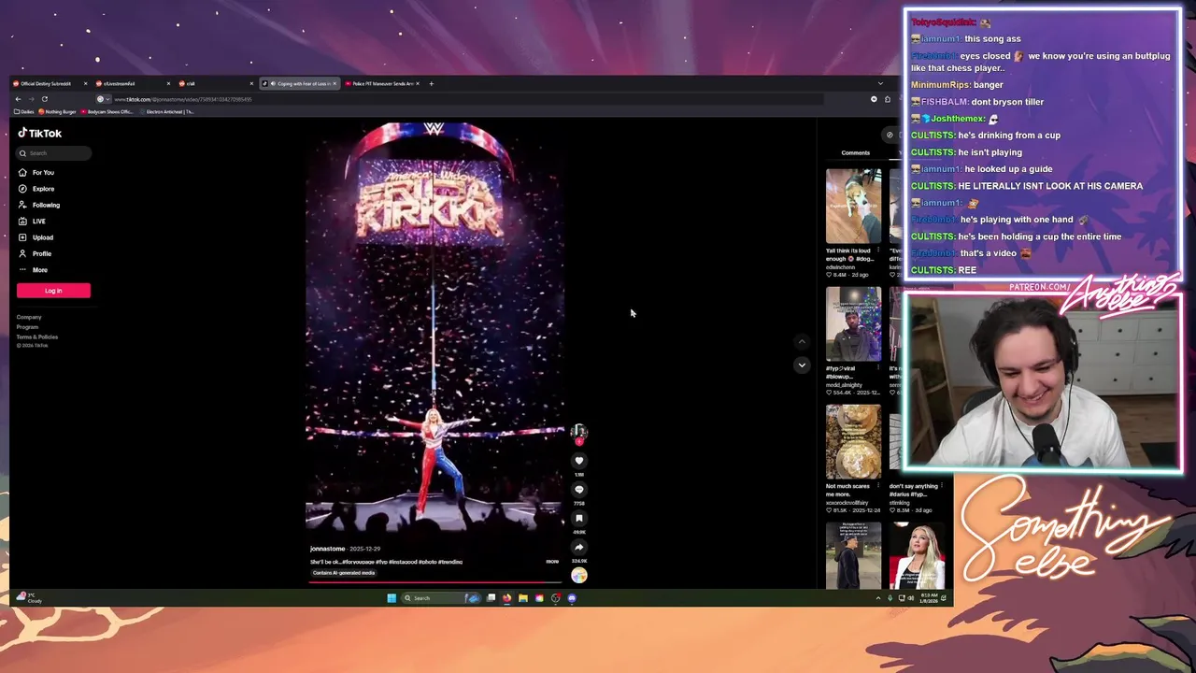Bookmark the video with the save icon
1196x673 pixels.
(578, 518)
